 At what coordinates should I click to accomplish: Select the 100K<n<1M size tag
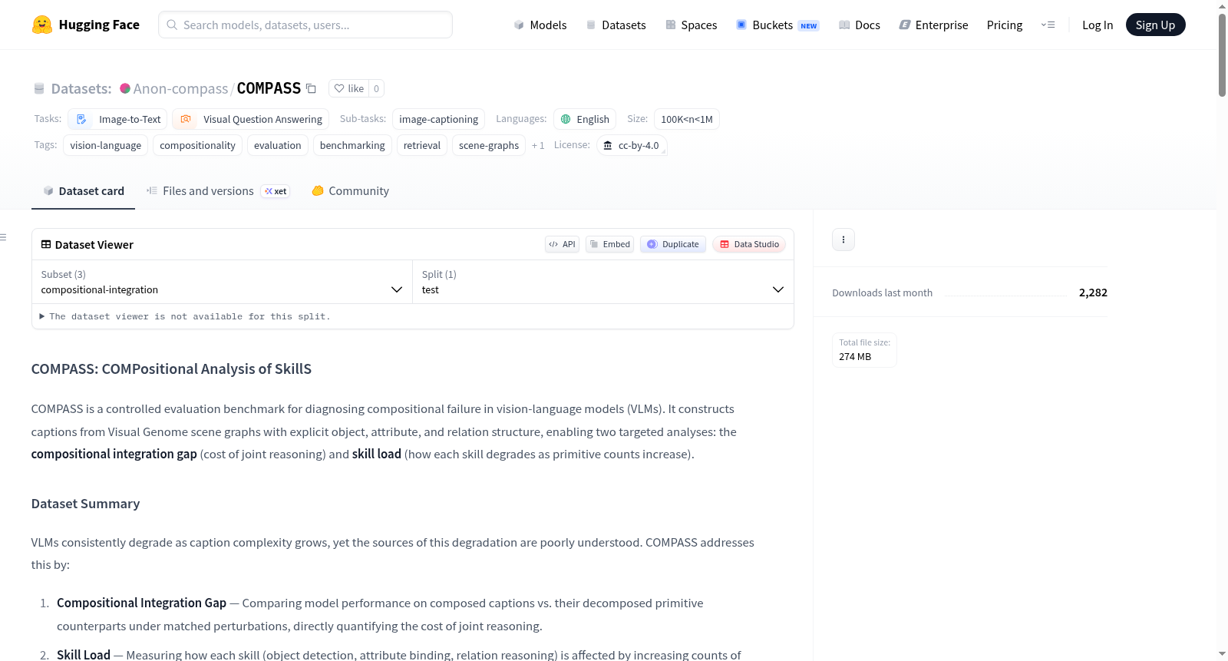click(687, 119)
